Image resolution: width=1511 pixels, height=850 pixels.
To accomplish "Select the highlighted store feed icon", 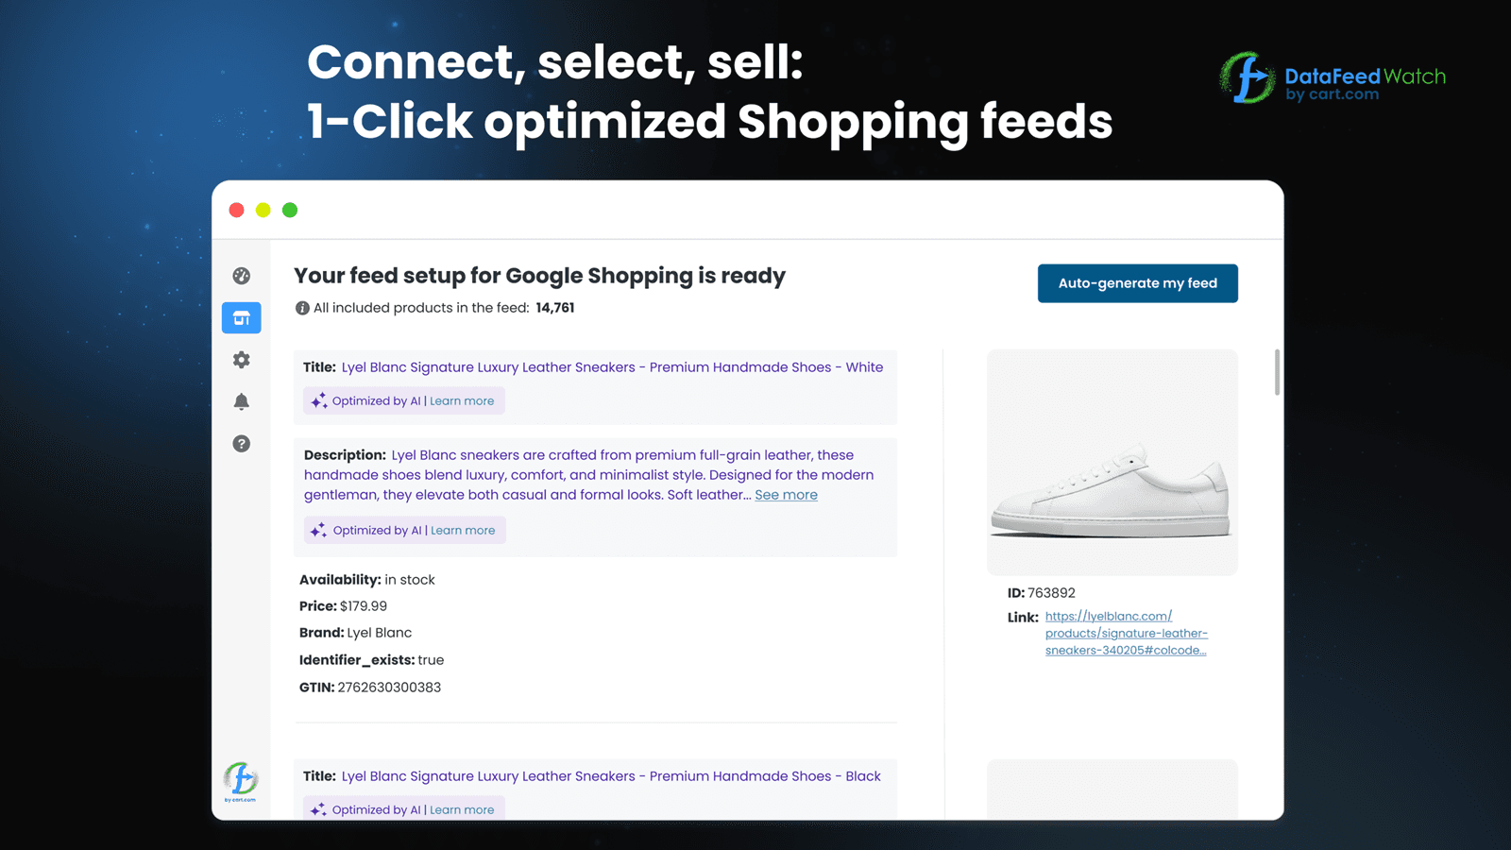I will (242, 317).
